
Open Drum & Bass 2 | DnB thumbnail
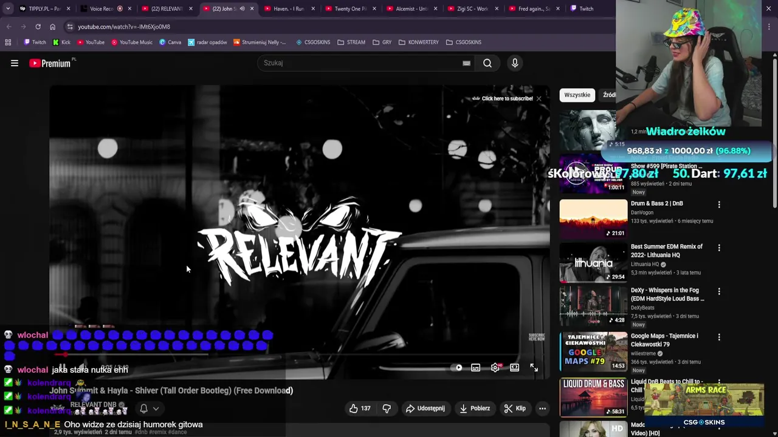[593, 218]
